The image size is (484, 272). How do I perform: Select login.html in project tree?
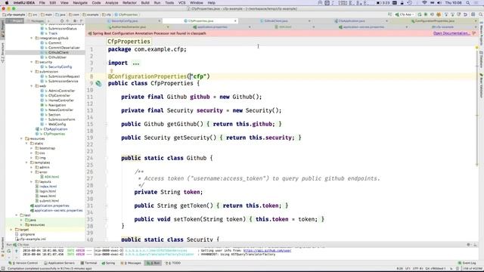point(48,191)
